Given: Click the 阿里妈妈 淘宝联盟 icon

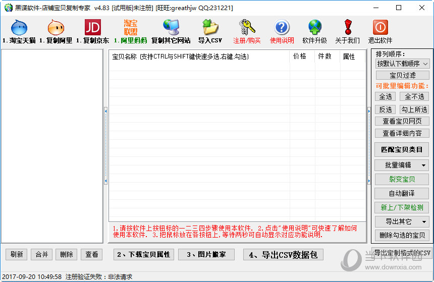Looking at the screenshot, I should coord(130,28).
